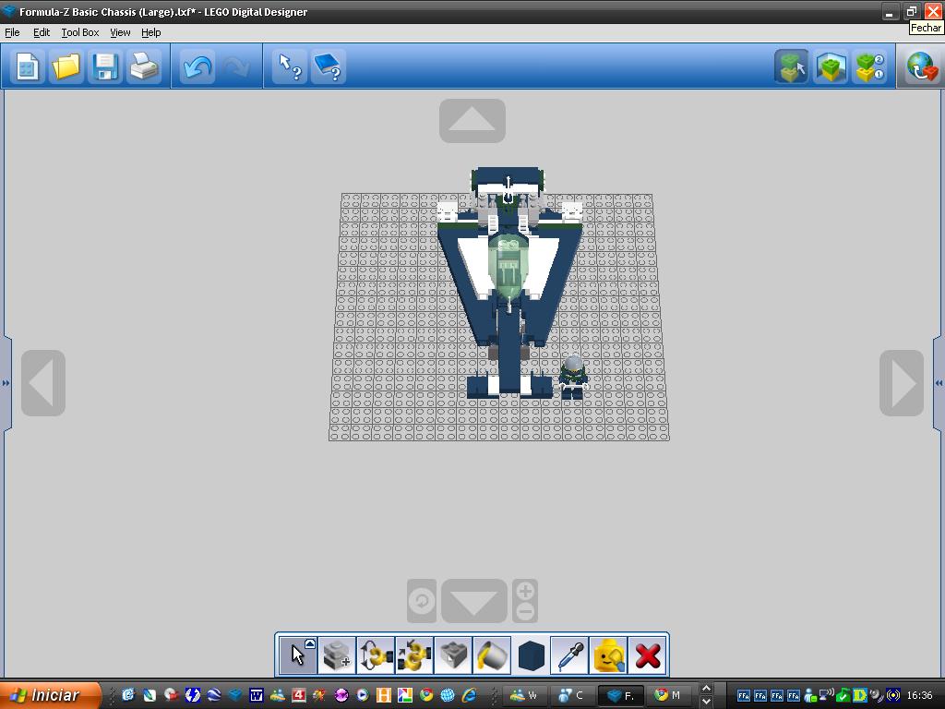Image resolution: width=945 pixels, height=709 pixels.
Task: Save the model with the floppy disk icon
Action: click(x=105, y=66)
